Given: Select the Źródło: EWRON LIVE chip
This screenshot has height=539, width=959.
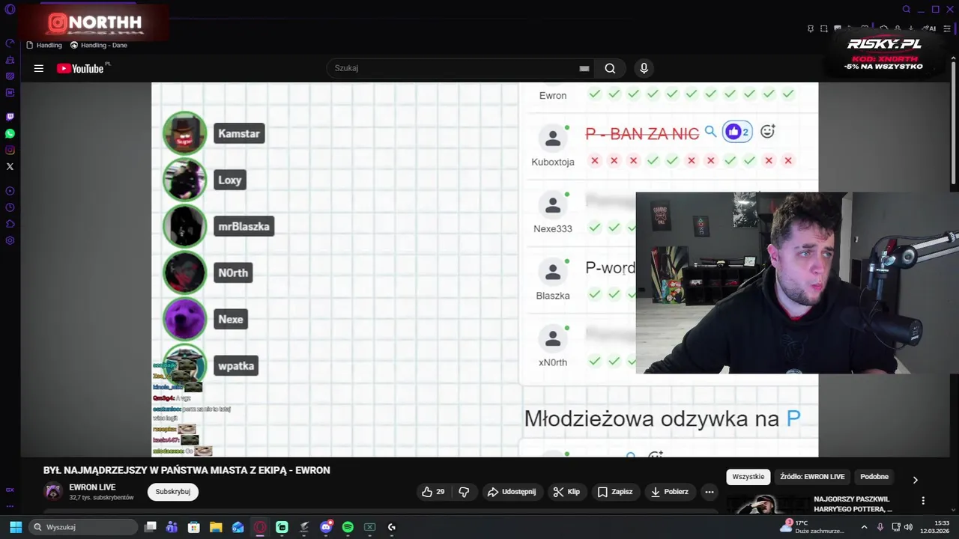Looking at the screenshot, I should point(812,477).
